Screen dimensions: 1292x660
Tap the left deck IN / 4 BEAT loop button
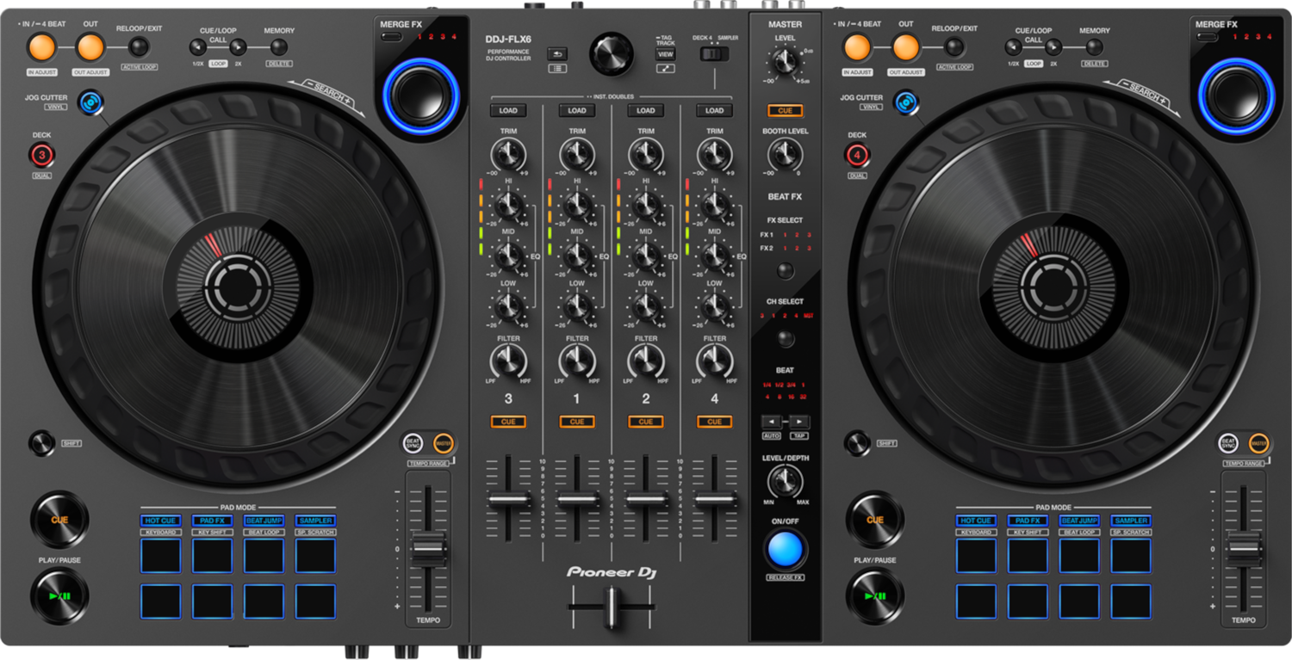click(40, 47)
